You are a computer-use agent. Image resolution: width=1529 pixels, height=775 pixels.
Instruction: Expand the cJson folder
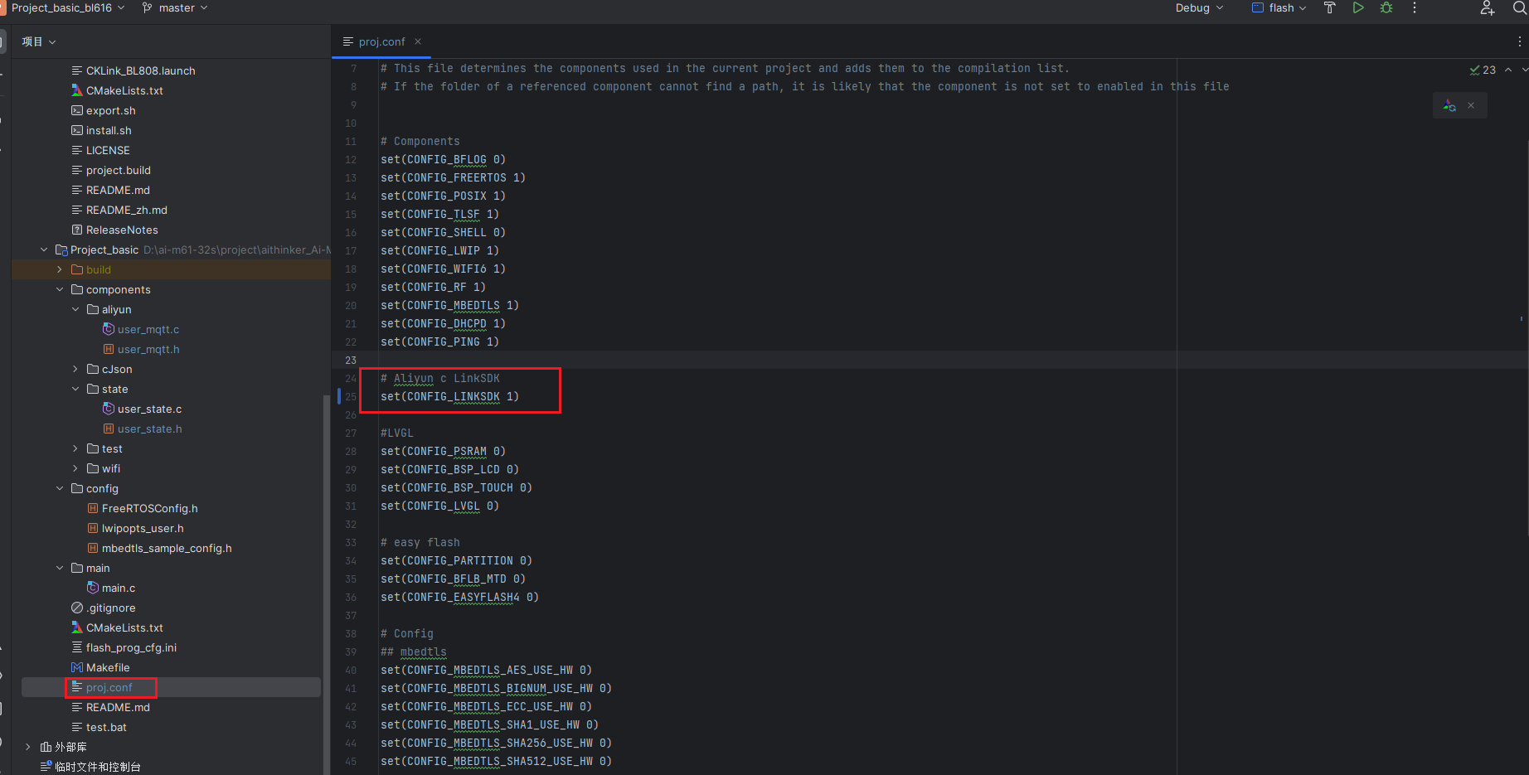(75, 369)
